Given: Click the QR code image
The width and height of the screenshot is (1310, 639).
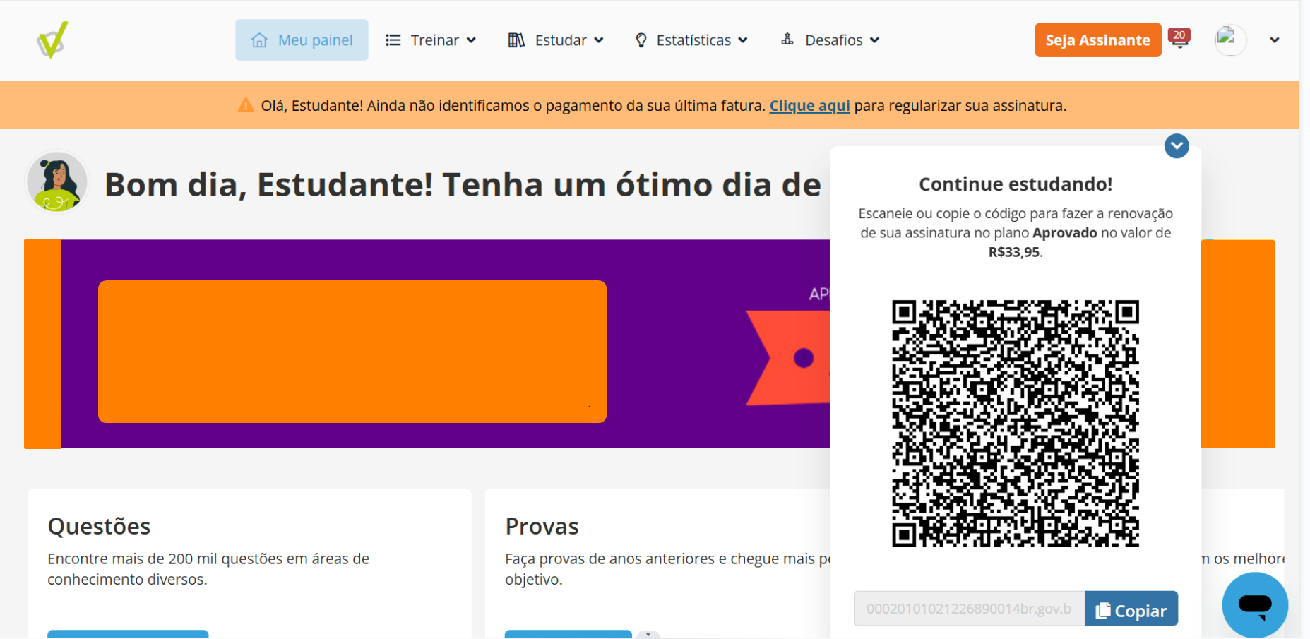Looking at the screenshot, I should tap(1016, 423).
